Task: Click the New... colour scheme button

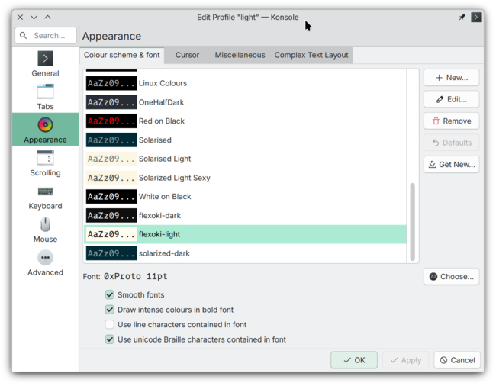Action: tap(452, 78)
